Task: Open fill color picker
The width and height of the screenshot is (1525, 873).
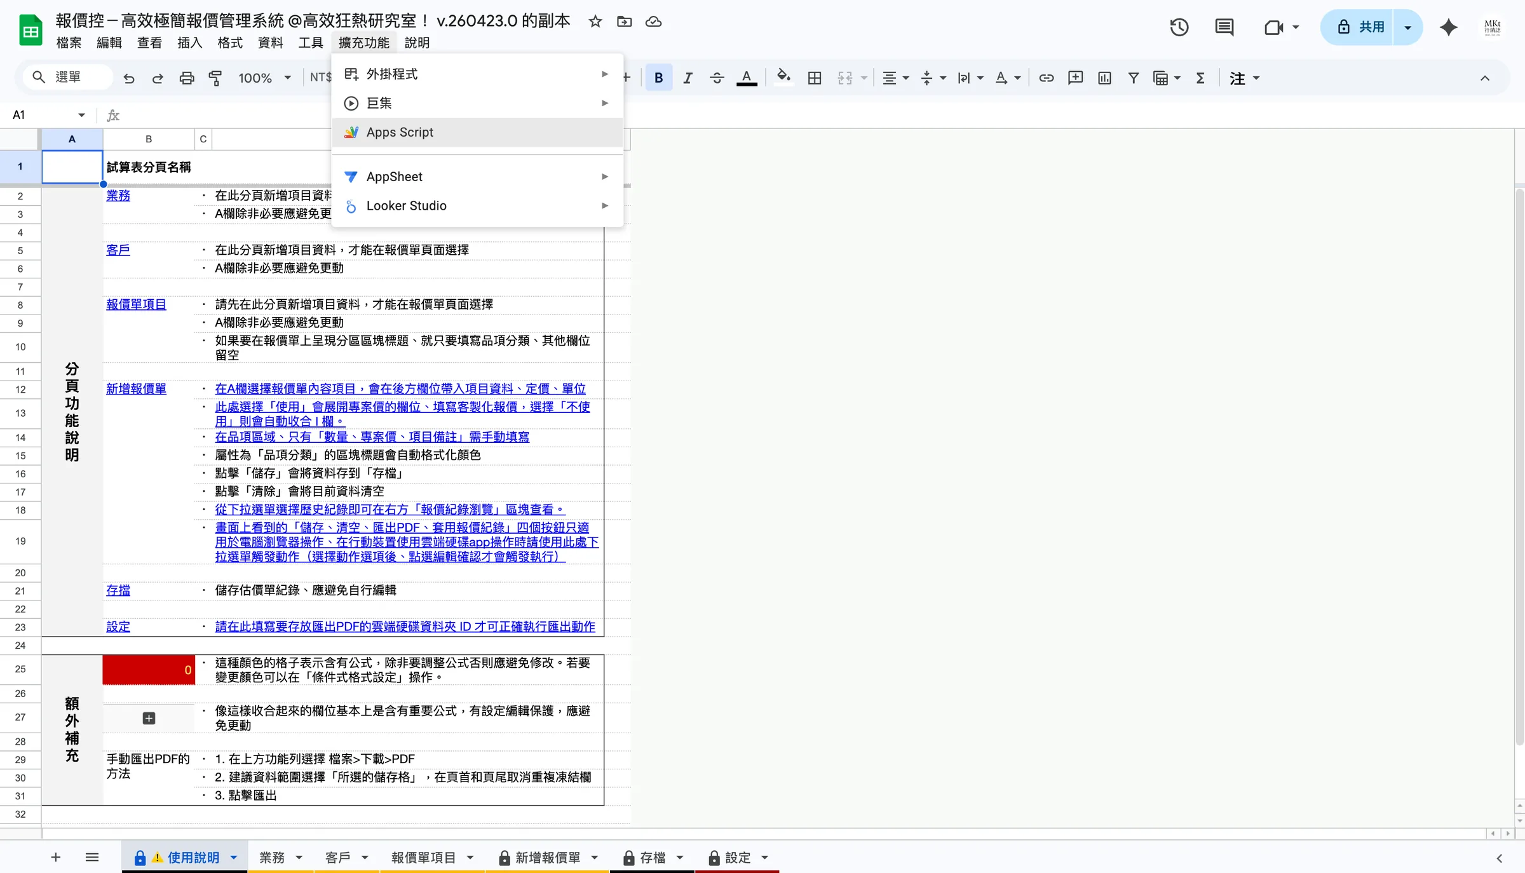Action: [783, 78]
